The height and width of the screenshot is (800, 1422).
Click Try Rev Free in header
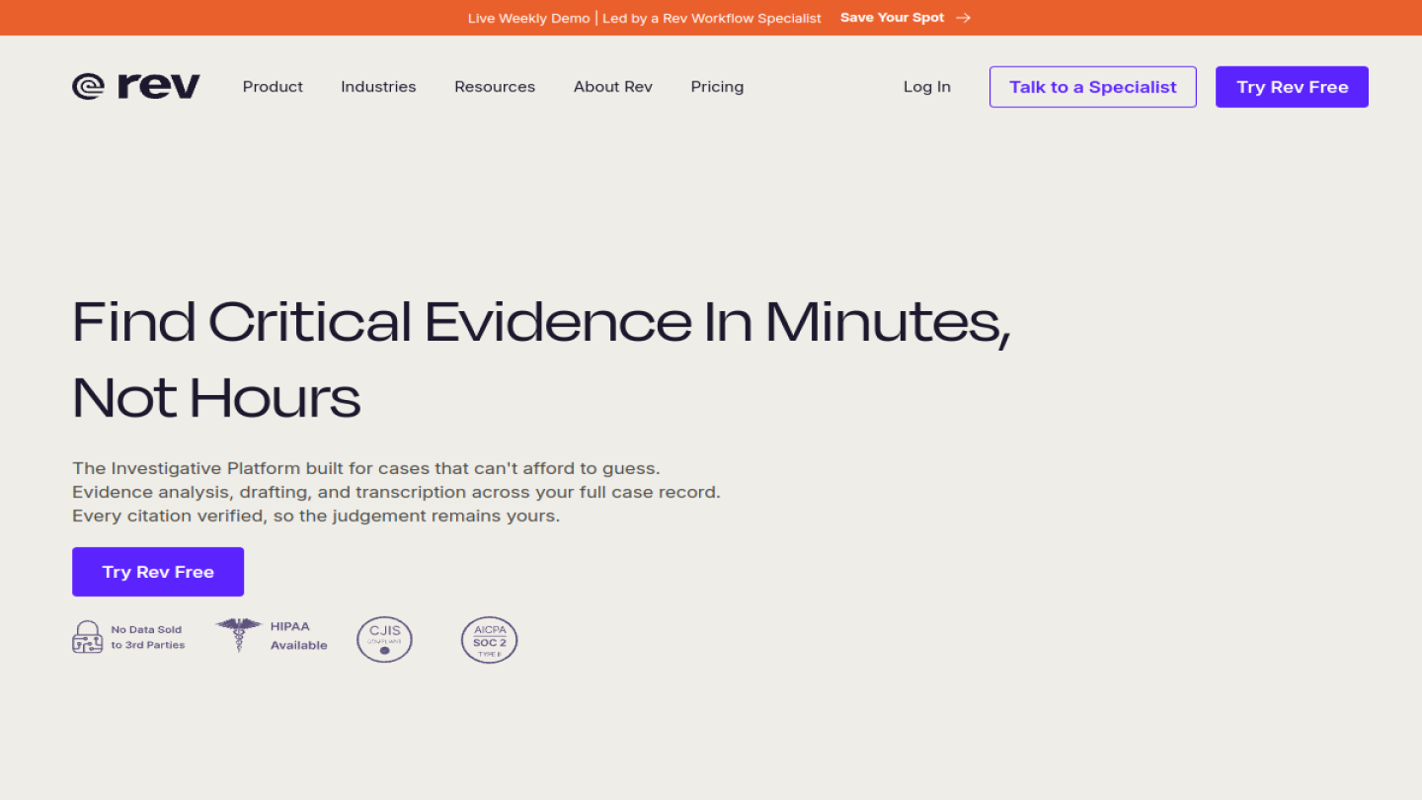1292,87
